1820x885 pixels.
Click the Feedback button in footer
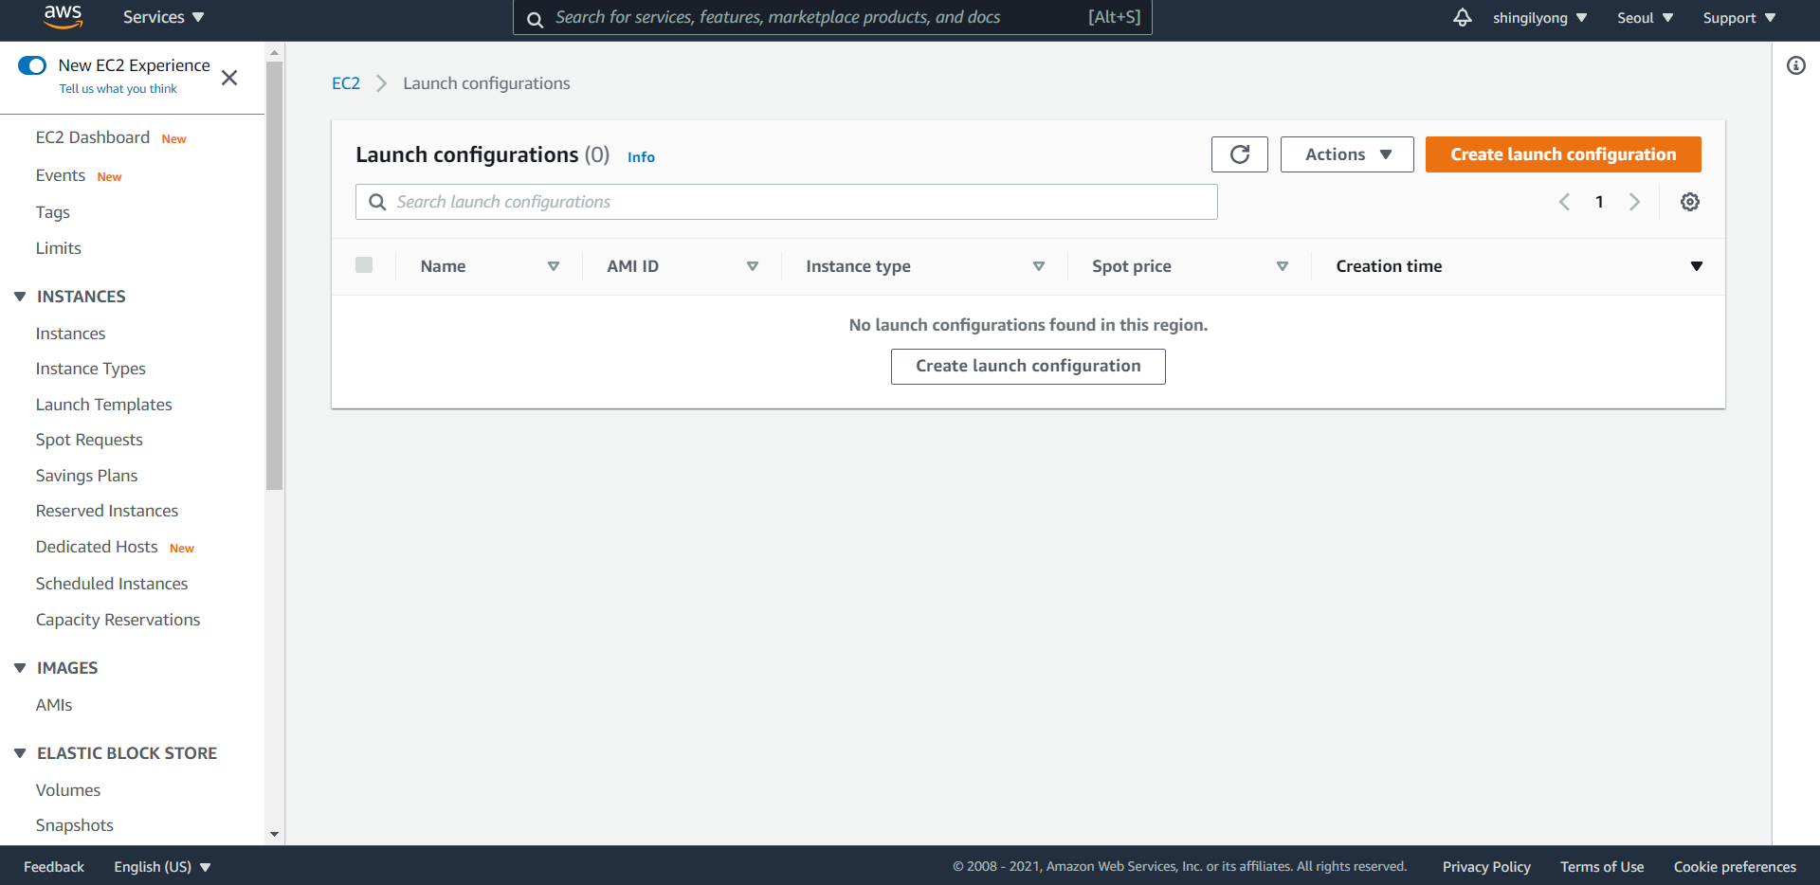point(54,867)
